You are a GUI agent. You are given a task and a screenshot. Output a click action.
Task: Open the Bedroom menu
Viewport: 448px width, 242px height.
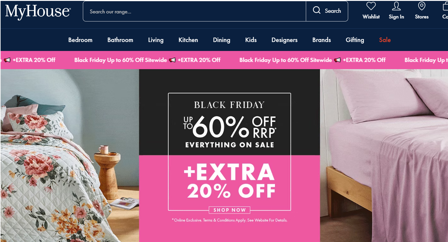pyautogui.click(x=80, y=40)
